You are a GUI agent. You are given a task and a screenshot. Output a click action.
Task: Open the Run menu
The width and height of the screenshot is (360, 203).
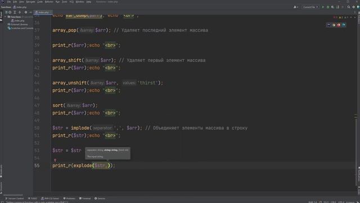point(57,2)
